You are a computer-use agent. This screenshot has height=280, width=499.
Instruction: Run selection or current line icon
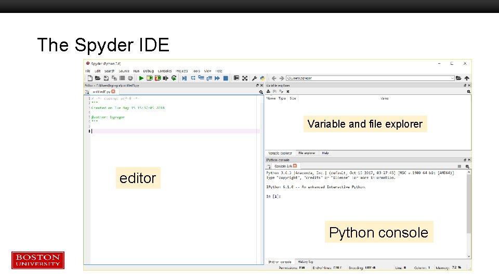(x=165, y=78)
